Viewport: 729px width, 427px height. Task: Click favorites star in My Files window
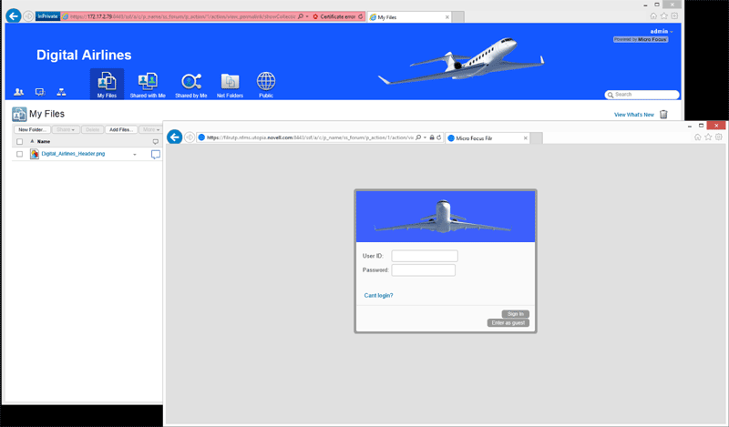pos(664,15)
